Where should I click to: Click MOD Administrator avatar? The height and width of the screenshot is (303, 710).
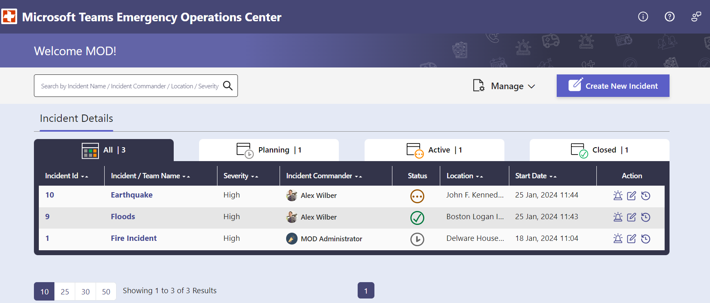[292, 238]
